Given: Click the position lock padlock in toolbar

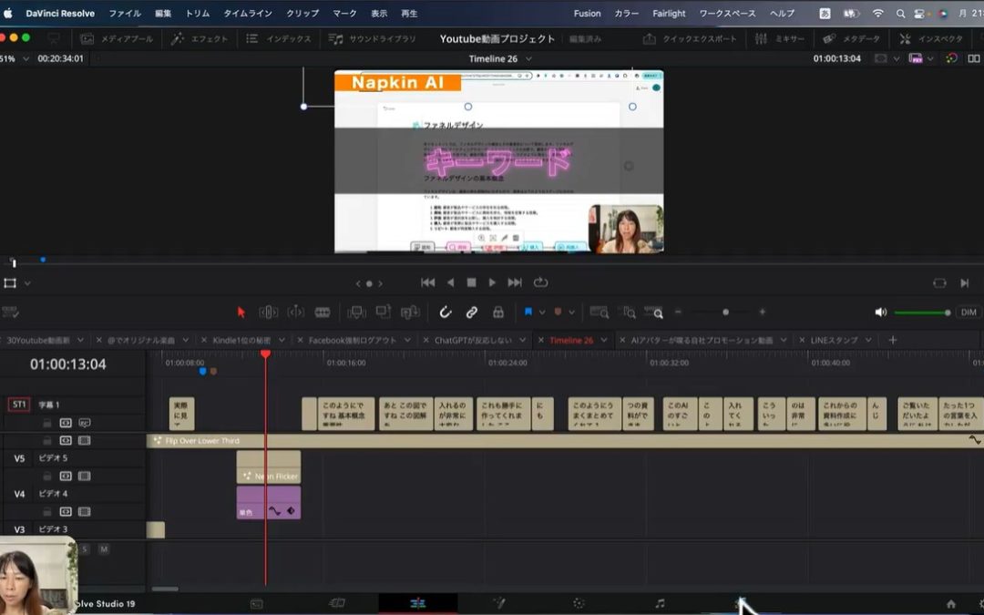Looking at the screenshot, I should (x=497, y=312).
